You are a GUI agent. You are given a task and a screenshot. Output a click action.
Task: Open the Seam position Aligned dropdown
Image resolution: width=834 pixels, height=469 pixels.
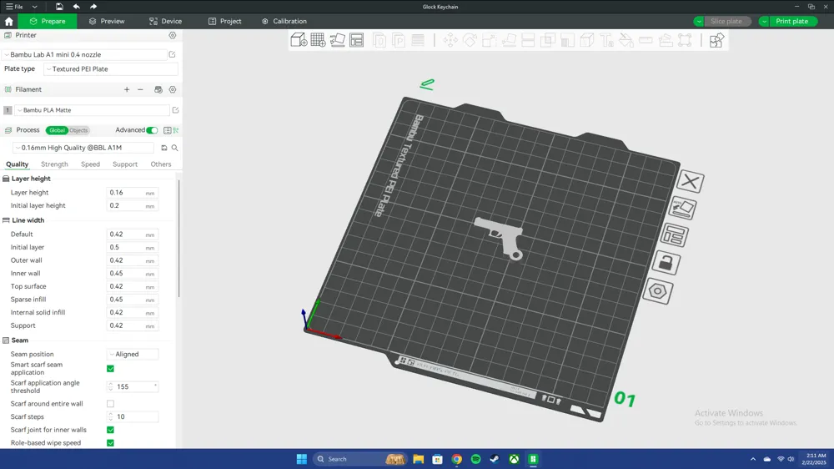click(133, 354)
